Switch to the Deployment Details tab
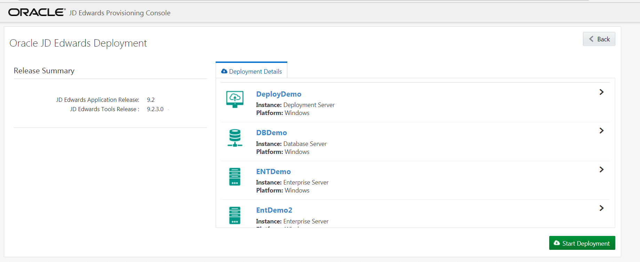The width and height of the screenshot is (640, 262). tap(251, 71)
